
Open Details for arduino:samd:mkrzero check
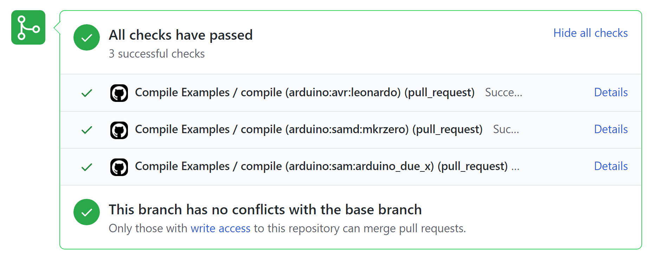click(x=611, y=129)
